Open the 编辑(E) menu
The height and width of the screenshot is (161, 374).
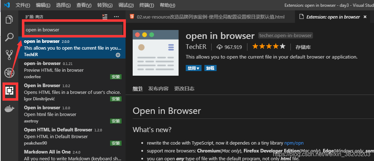pos(43,5)
